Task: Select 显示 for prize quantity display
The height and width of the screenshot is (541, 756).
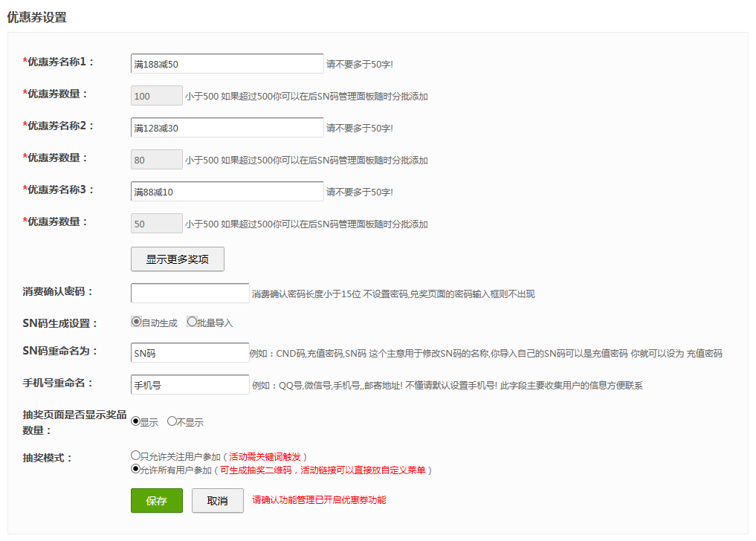Action: 136,421
